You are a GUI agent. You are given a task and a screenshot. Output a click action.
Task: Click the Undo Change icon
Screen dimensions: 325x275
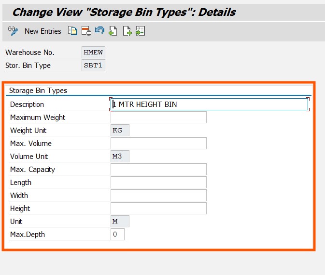pos(100,31)
